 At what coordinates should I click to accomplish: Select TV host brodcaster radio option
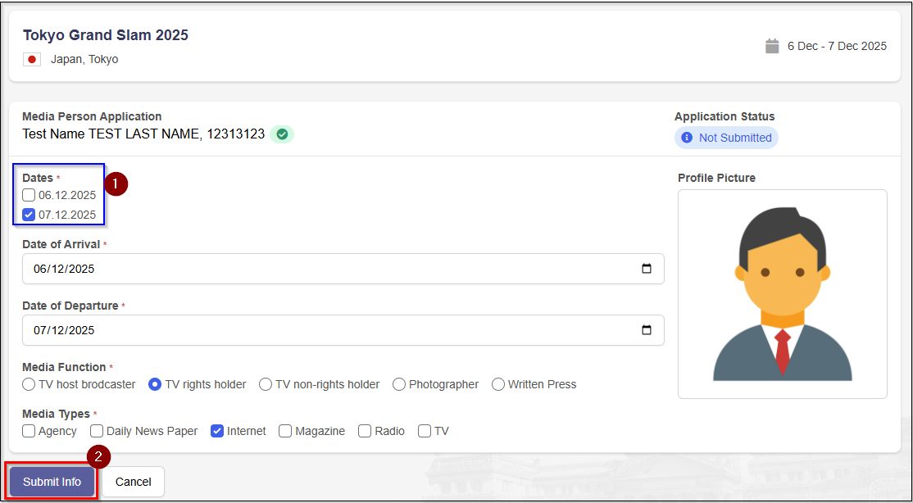[x=30, y=384]
